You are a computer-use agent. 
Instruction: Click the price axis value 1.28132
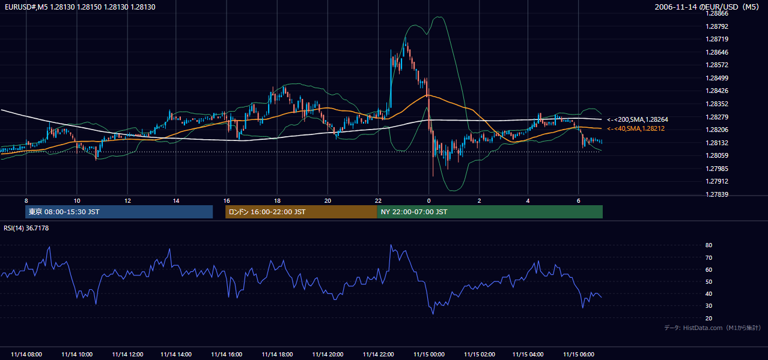[717, 143]
